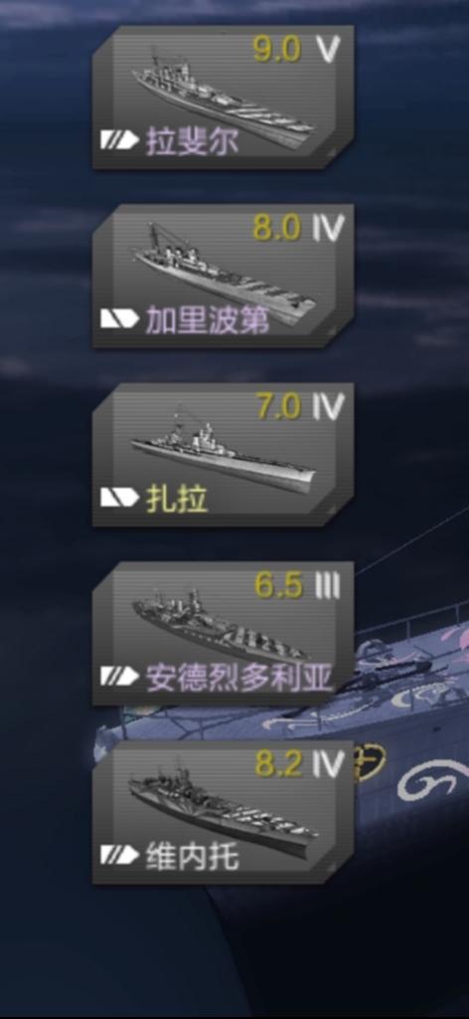Viewport: 469px width, 1019px height.
Task: Select the 加里波第 ship card
Action: pyautogui.click(x=224, y=277)
